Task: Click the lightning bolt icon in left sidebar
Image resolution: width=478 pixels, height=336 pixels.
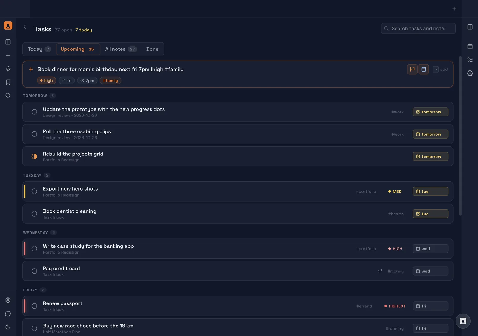Action: point(8,69)
